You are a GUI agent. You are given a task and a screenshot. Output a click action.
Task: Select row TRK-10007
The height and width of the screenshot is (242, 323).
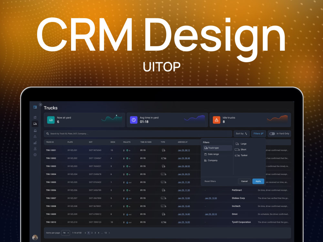167,198
